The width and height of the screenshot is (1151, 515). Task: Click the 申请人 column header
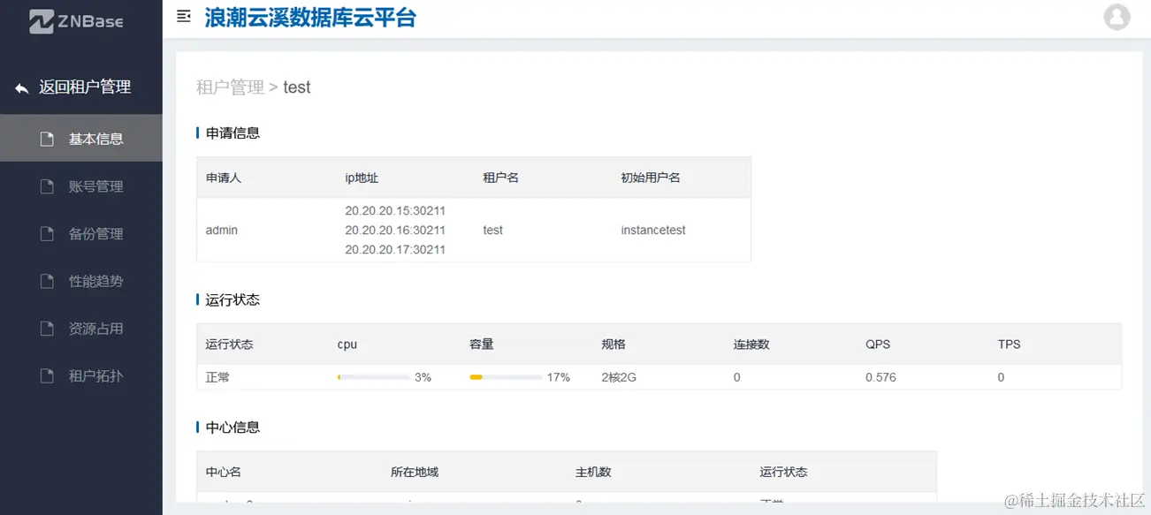tap(224, 178)
